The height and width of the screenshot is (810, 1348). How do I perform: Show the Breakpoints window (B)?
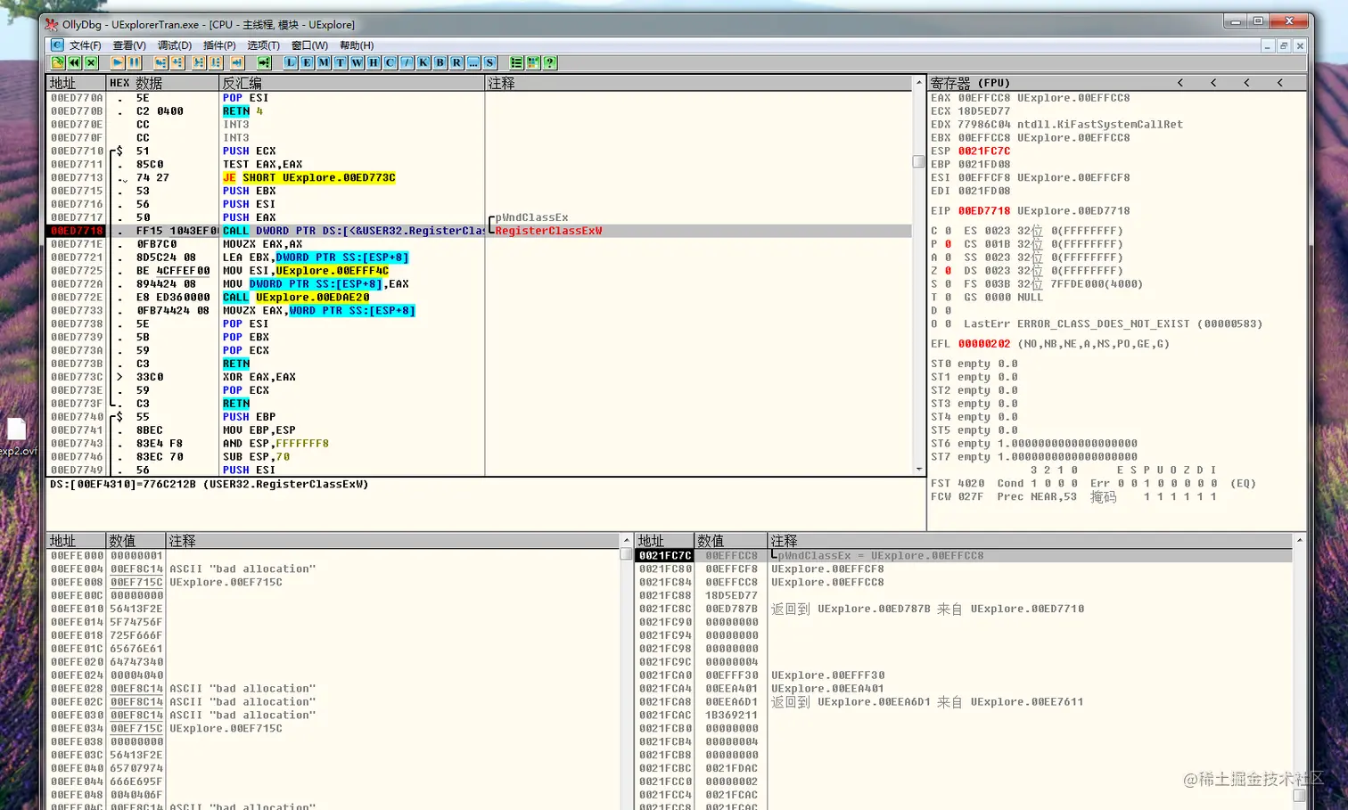click(x=440, y=62)
